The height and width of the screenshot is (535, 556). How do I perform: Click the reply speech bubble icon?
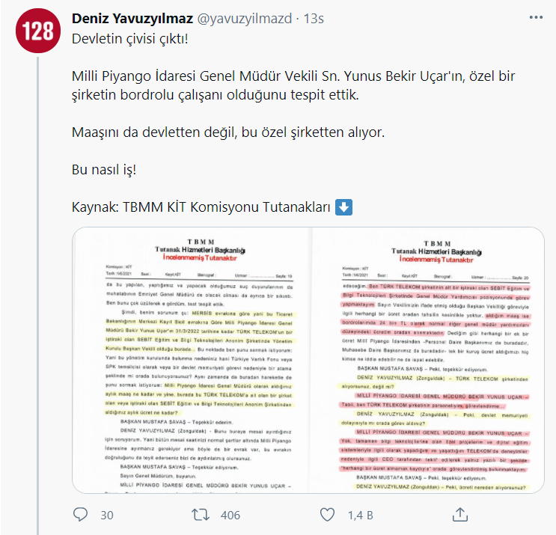(80, 515)
